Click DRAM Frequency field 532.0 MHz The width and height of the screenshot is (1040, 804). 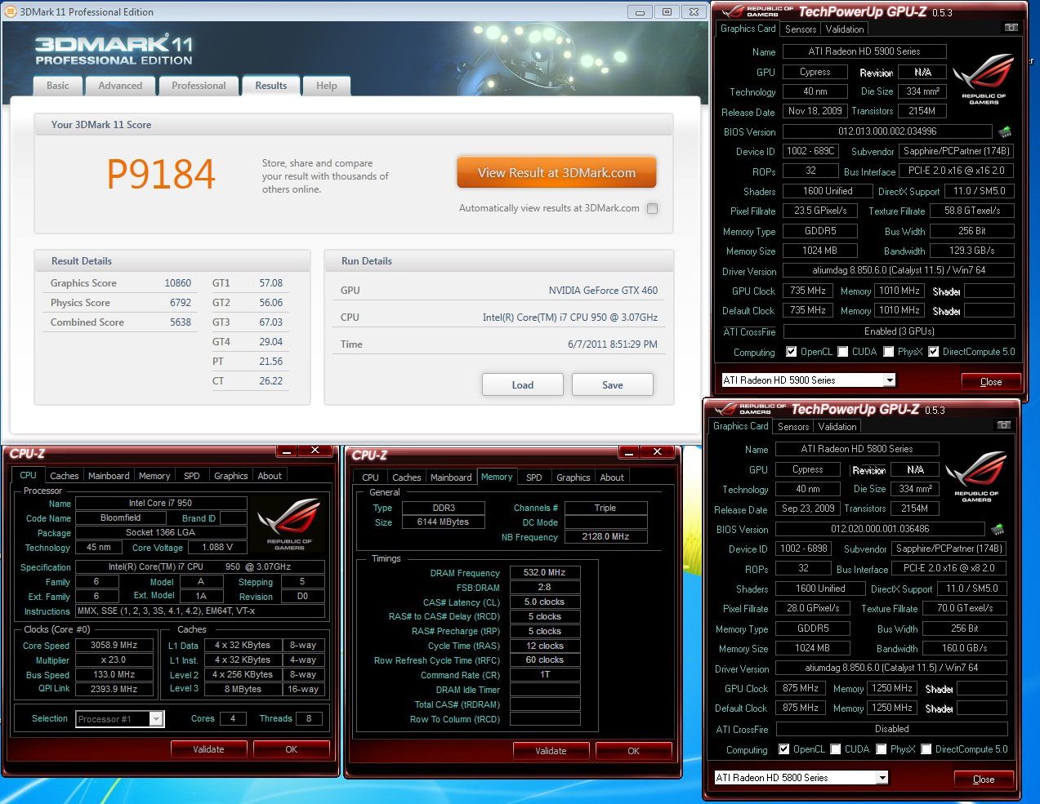545,573
